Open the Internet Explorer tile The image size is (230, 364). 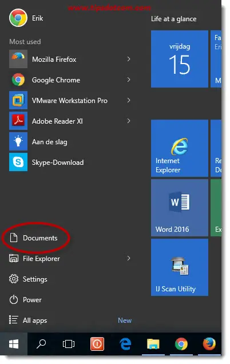(180, 148)
